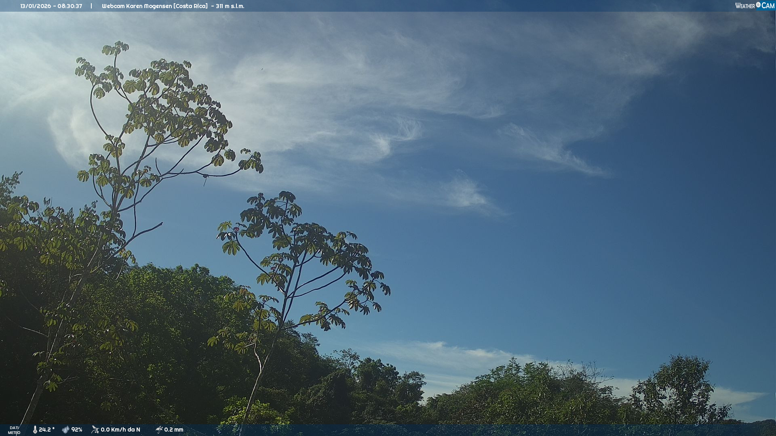Screen dimensions: 776x436
Task: Click the 13/01/2026 date stamp
Action: tap(36, 6)
